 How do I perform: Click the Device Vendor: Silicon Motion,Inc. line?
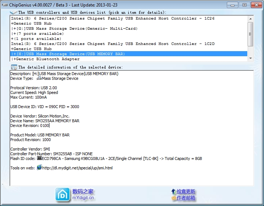[40, 116]
